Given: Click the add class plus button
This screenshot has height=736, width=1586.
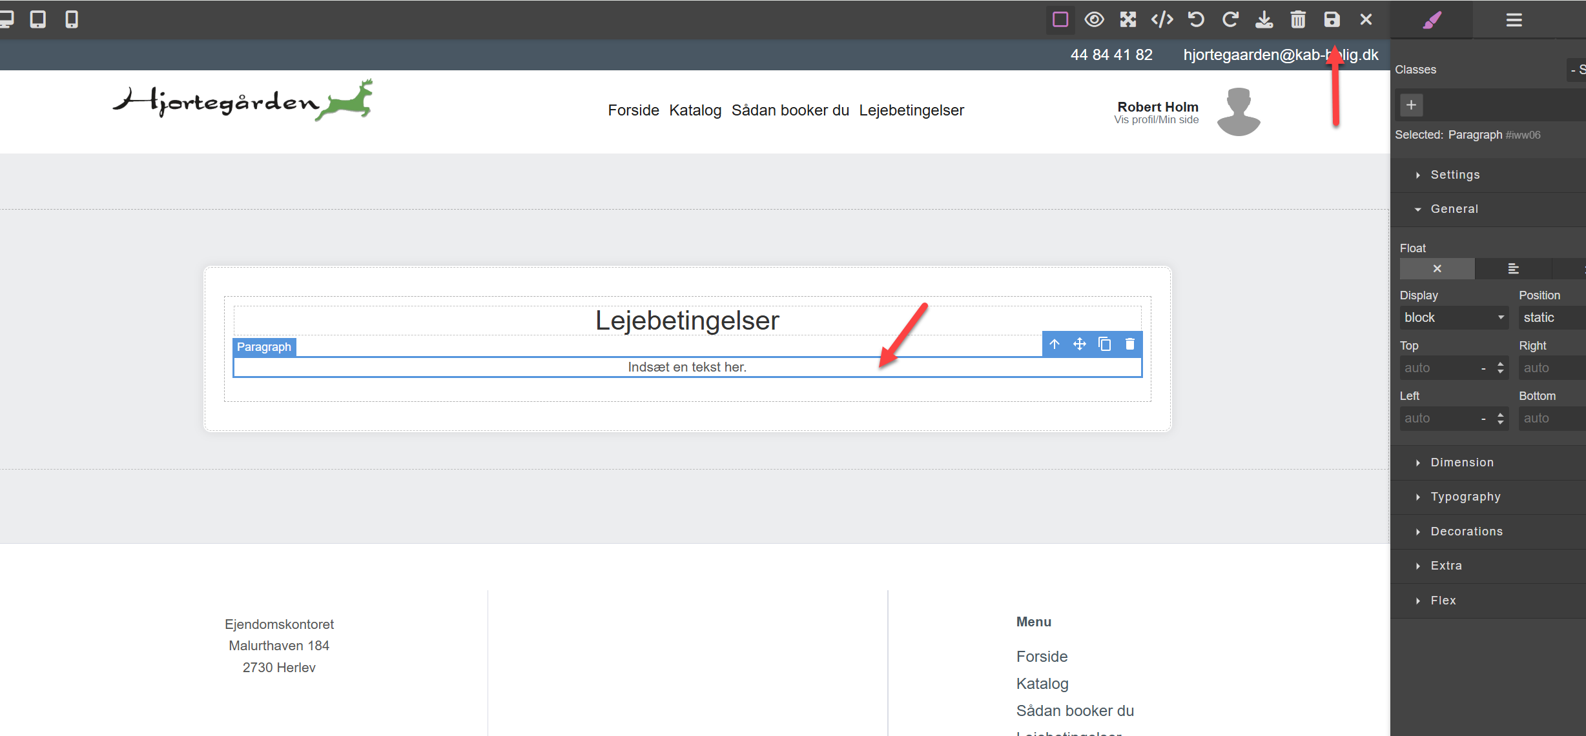Looking at the screenshot, I should tap(1411, 104).
